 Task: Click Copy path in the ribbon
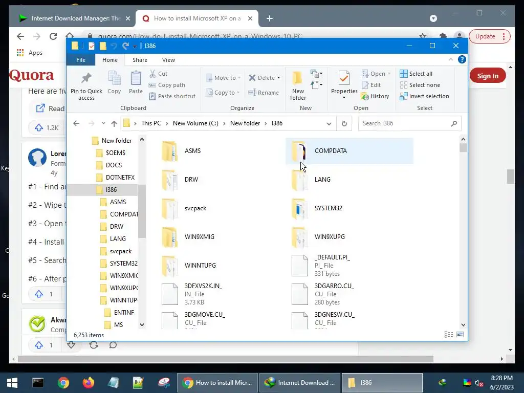click(167, 85)
